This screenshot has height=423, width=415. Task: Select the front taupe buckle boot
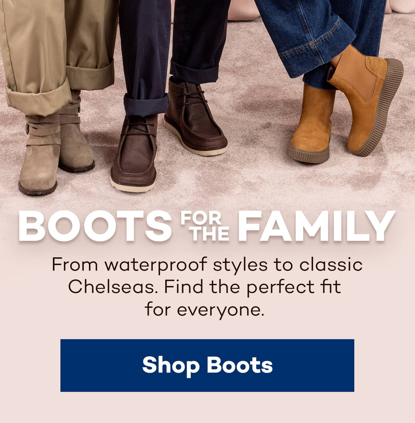40,154
